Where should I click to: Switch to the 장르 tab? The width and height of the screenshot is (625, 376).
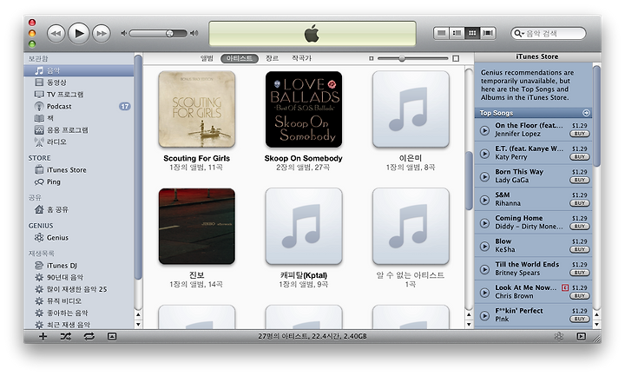272,58
